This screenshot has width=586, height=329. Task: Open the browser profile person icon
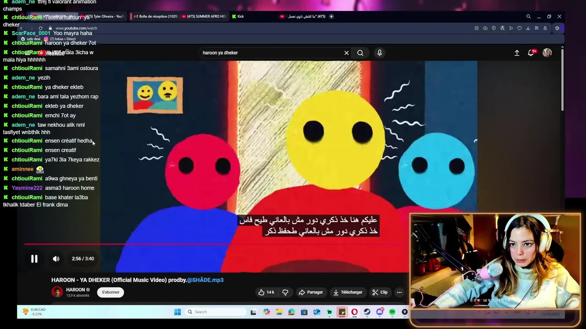tap(545, 28)
